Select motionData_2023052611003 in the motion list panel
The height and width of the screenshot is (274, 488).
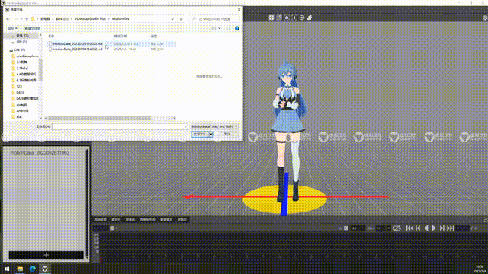[x=40, y=153]
